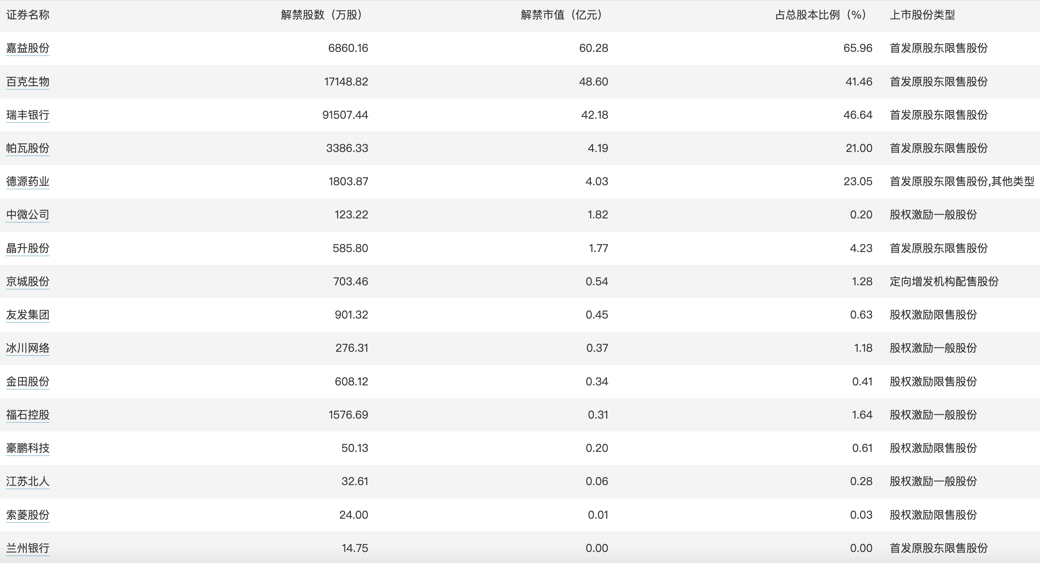The height and width of the screenshot is (564, 1040).
Task: Open the 晶升股份 stock link
Action: pyautogui.click(x=27, y=248)
